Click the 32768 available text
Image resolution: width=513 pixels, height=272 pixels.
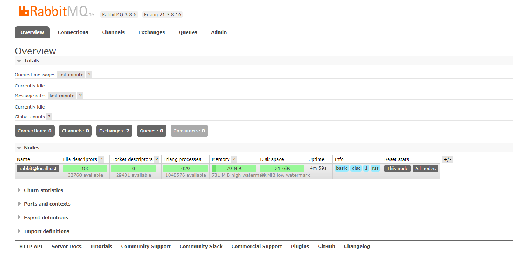click(85, 175)
